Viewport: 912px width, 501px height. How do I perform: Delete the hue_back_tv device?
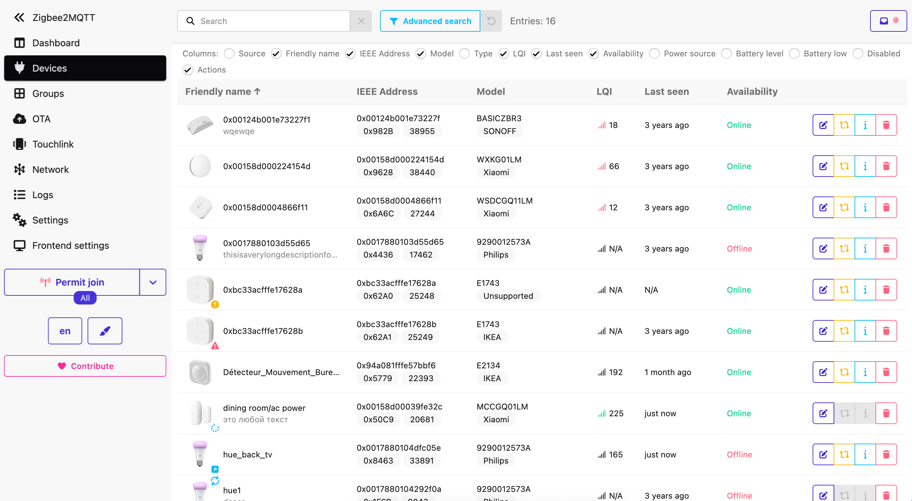(887, 454)
